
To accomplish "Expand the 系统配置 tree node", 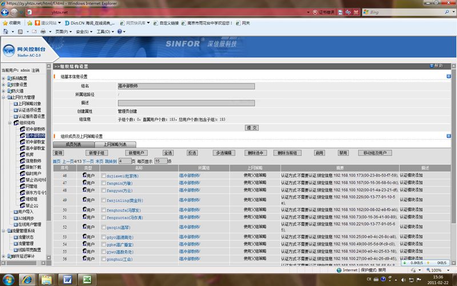I will click(x=3, y=78).
